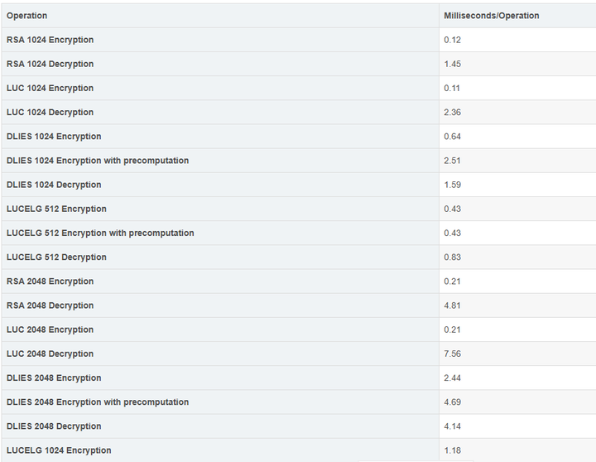This screenshot has width=596, height=462.
Task: Click the LUC 2048 Decryption value 7.56
Action: 452,354
